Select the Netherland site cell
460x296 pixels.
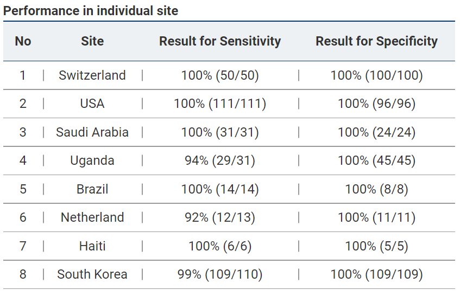point(92,217)
